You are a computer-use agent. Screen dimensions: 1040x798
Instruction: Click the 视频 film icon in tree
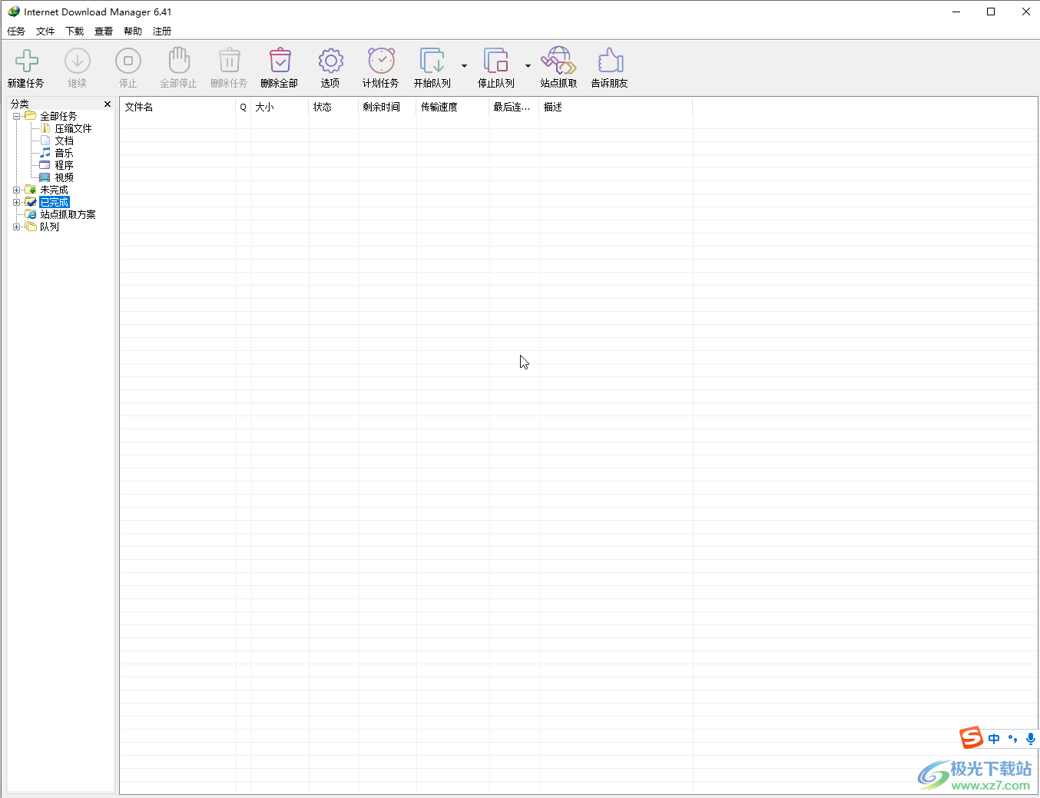tap(45, 177)
